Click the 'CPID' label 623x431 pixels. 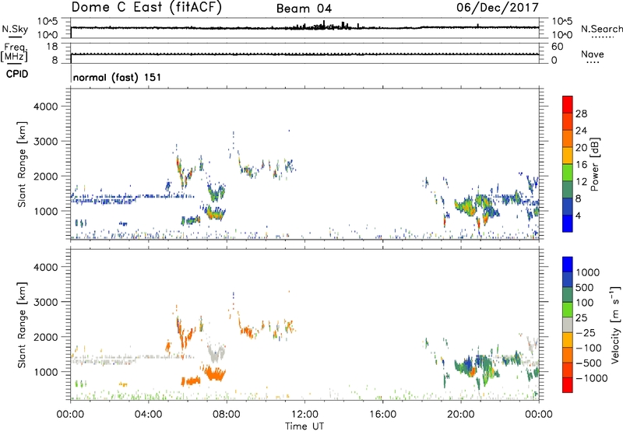point(17,74)
